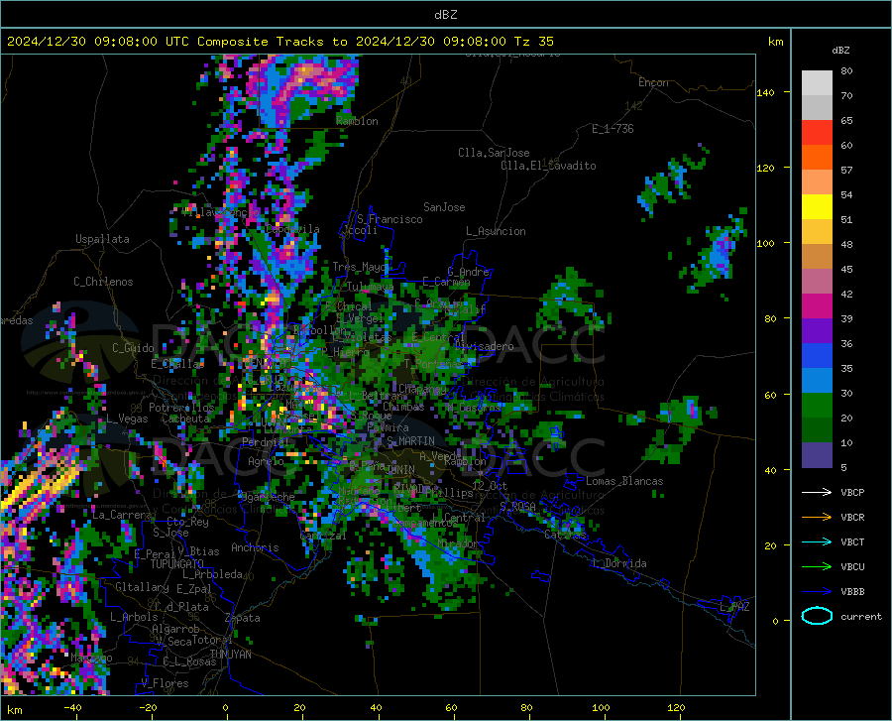Click the TUNUYAN label

[230, 655]
